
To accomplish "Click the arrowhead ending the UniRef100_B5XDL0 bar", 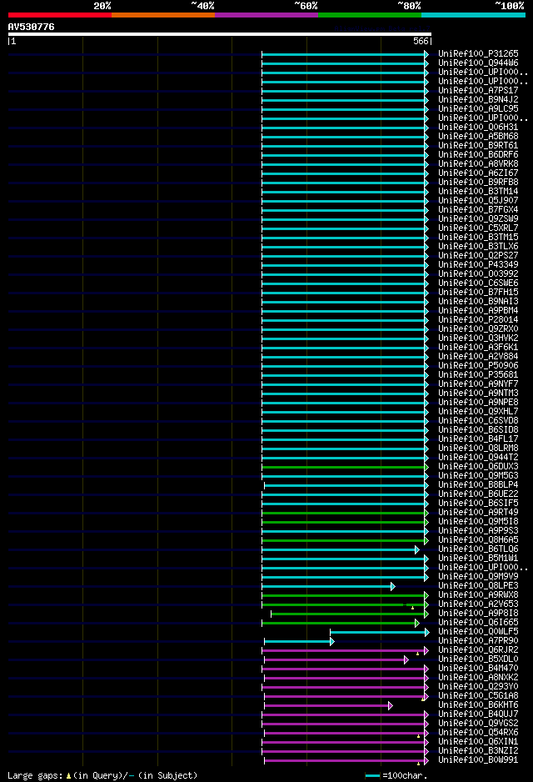I will (x=406, y=659).
